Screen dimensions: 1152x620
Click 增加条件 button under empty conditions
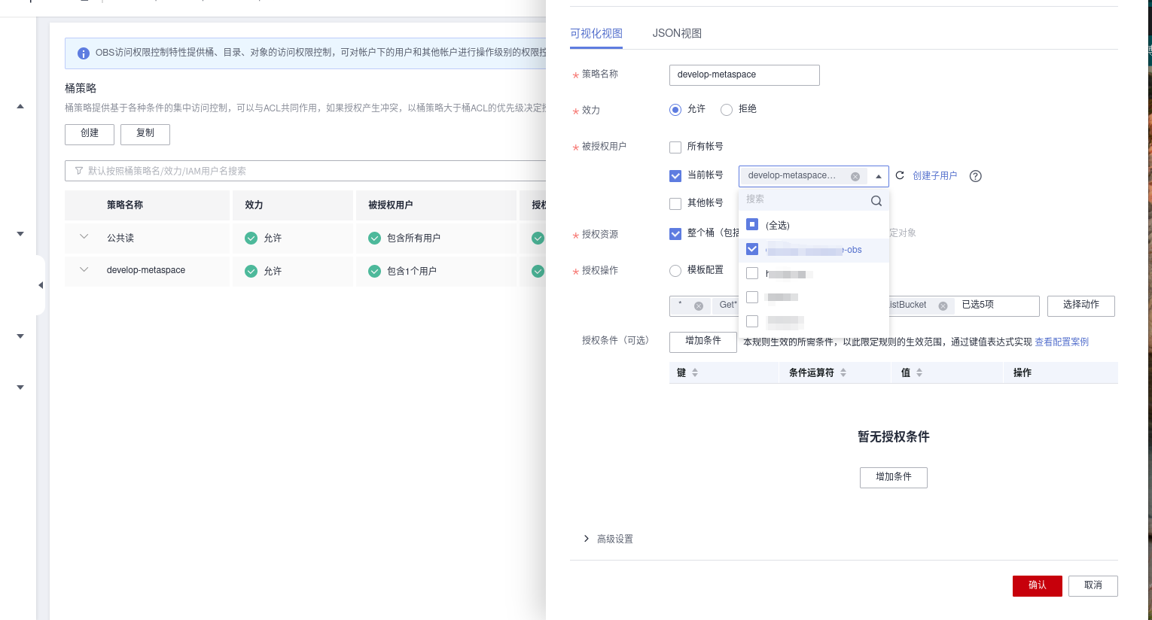click(x=894, y=478)
